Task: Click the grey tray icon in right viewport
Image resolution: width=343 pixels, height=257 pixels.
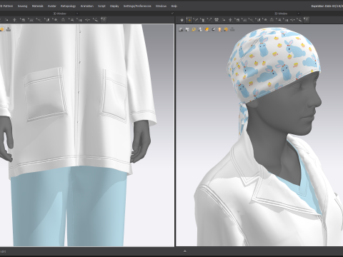Action: coord(232,29)
